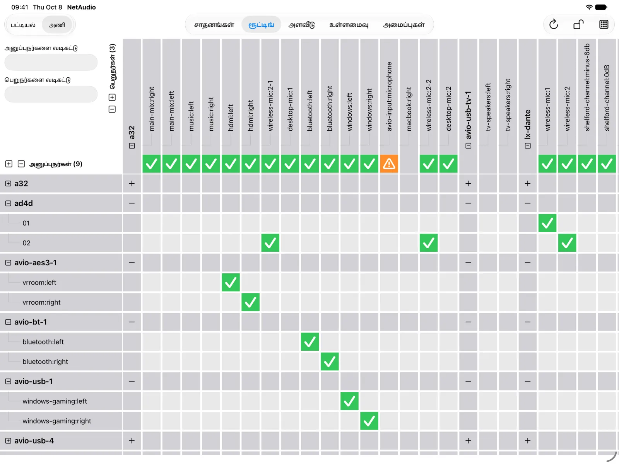Collapse the avio-usb-tv-1 receiver column
The height and width of the screenshot is (464, 619).
pos(468,146)
